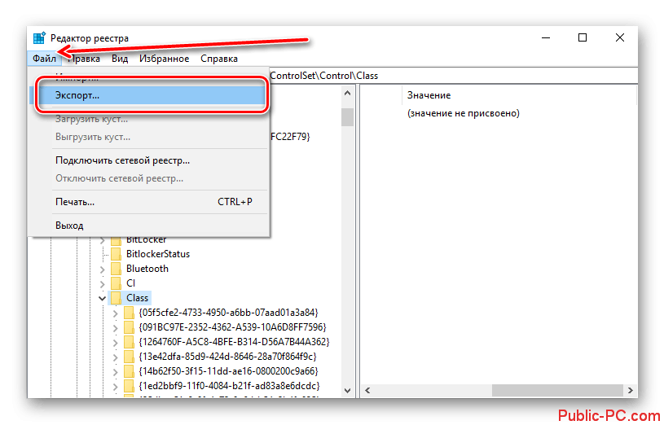Click folder icon of {1ed2bbf9-11f0-4084-b21f-ad83a8e6dcdc}
The image size is (664, 425).
coord(129,386)
